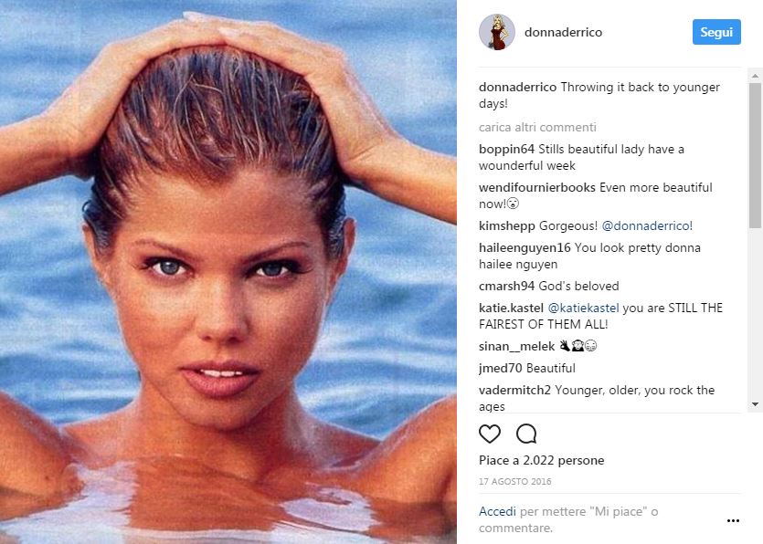Visit boppin64 commenter profile
Viewport: 763px width, 544px height.
(x=506, y=149)
